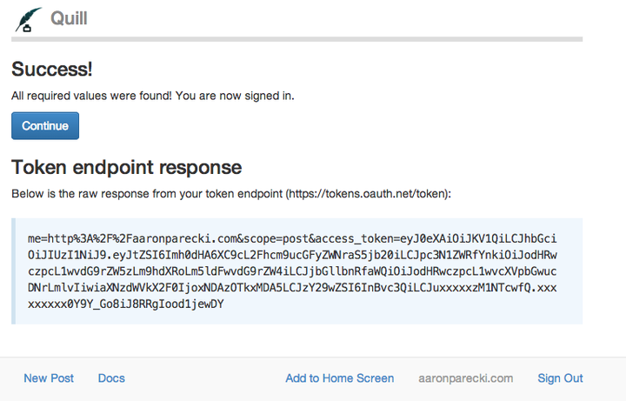This screenshot has width=626, height=401.
Task: Click the 'Below is the raw response' sentence
Action: click(x=231, y=194)
